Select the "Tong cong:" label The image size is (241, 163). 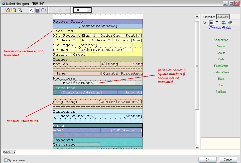point(75,102)
